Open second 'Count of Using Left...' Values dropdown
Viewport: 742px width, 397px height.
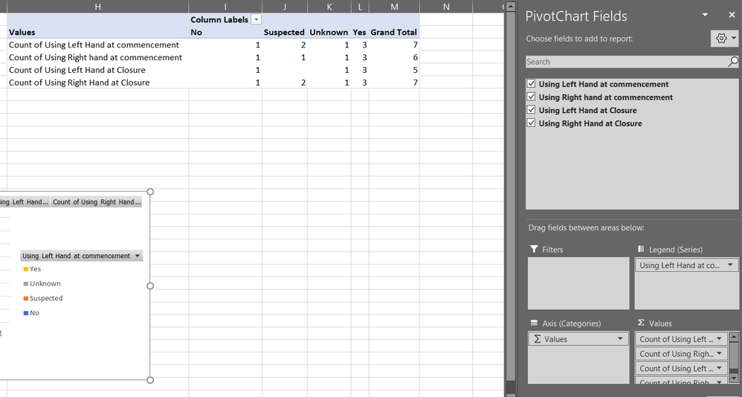click(719, 368)
